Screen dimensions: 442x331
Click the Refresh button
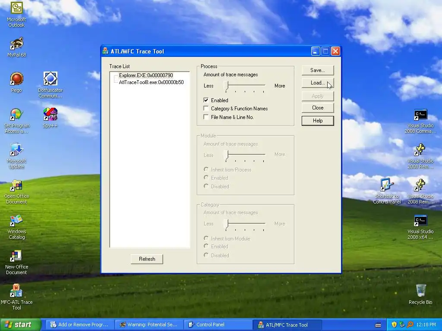click(147, 259)
